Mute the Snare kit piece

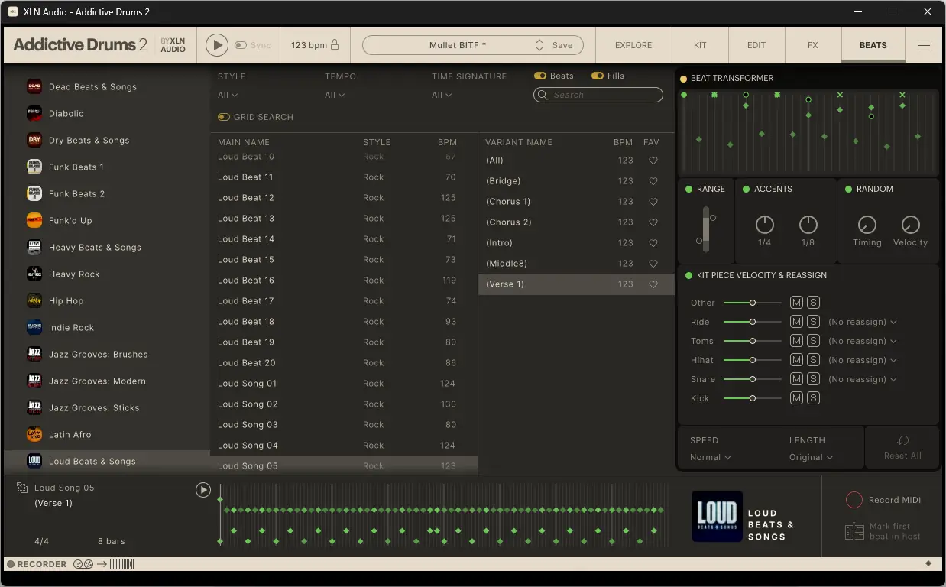[x=796, y=379]
